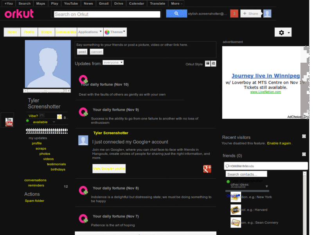The width and height of the screenshot is (313, 235).
Task: Open the red notifications counter showing 3
Action: tap(234, 14)
